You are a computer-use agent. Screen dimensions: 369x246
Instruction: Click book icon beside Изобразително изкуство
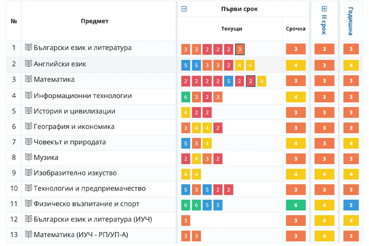28,172
